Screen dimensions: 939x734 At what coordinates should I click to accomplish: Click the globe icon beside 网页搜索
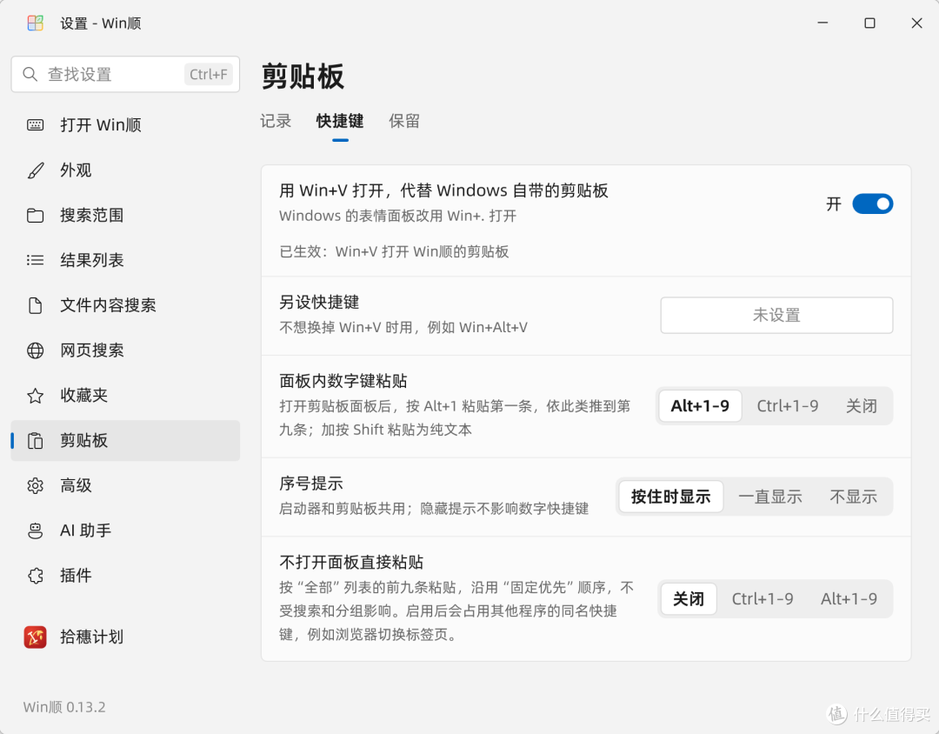point(36,350)
